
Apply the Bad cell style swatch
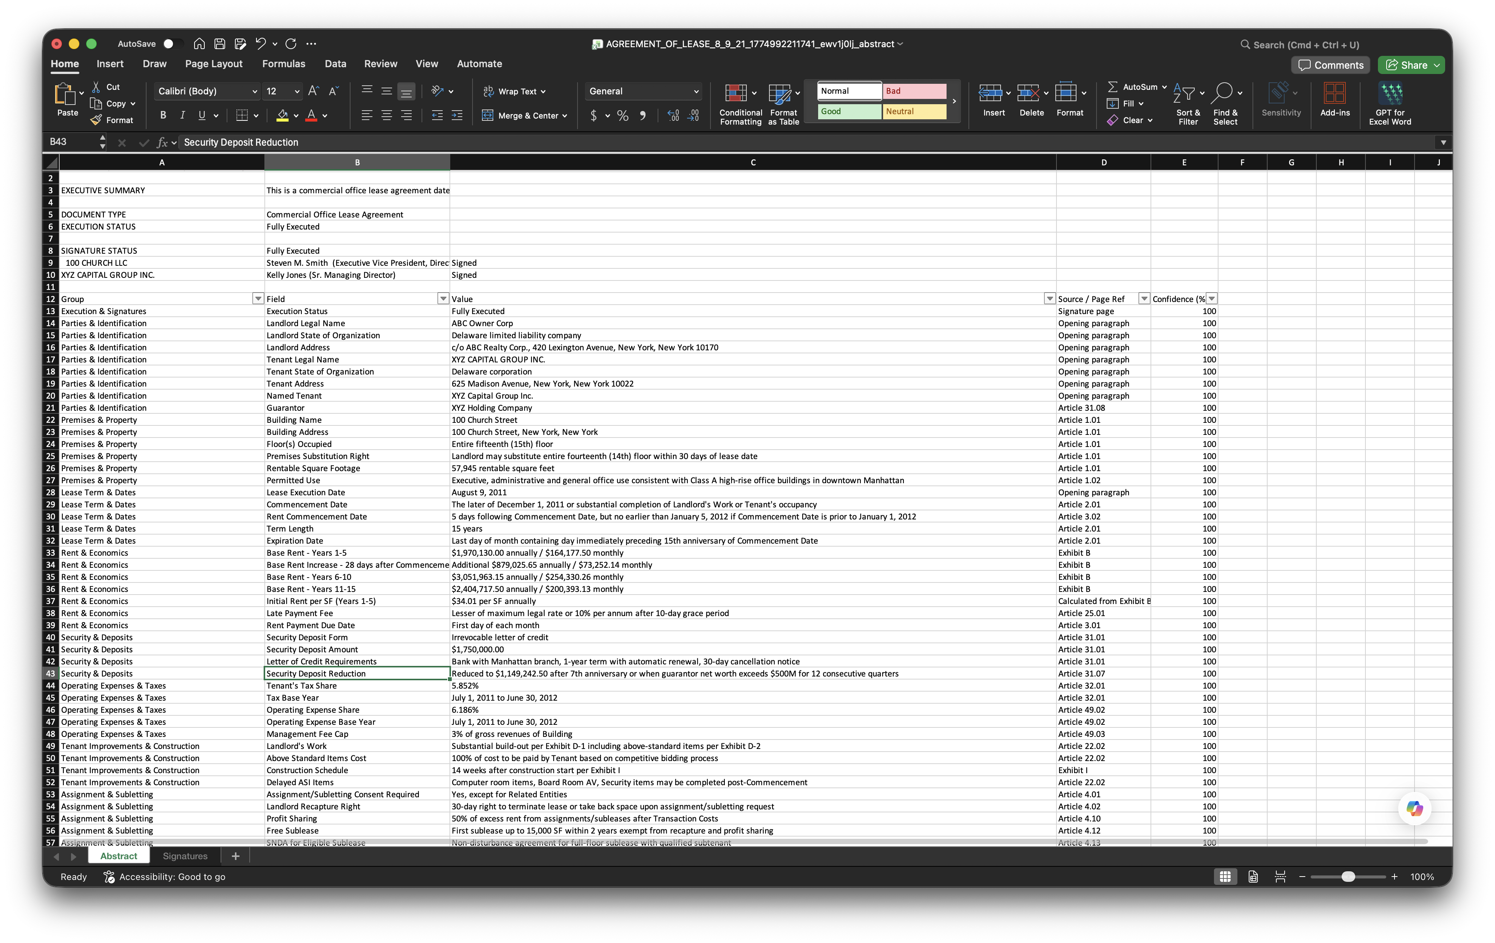[x=914, y=91]
